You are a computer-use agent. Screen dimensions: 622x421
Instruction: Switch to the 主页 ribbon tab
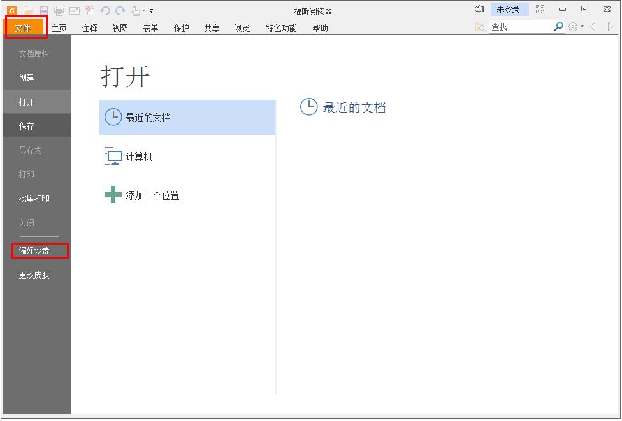pos(59,28)
